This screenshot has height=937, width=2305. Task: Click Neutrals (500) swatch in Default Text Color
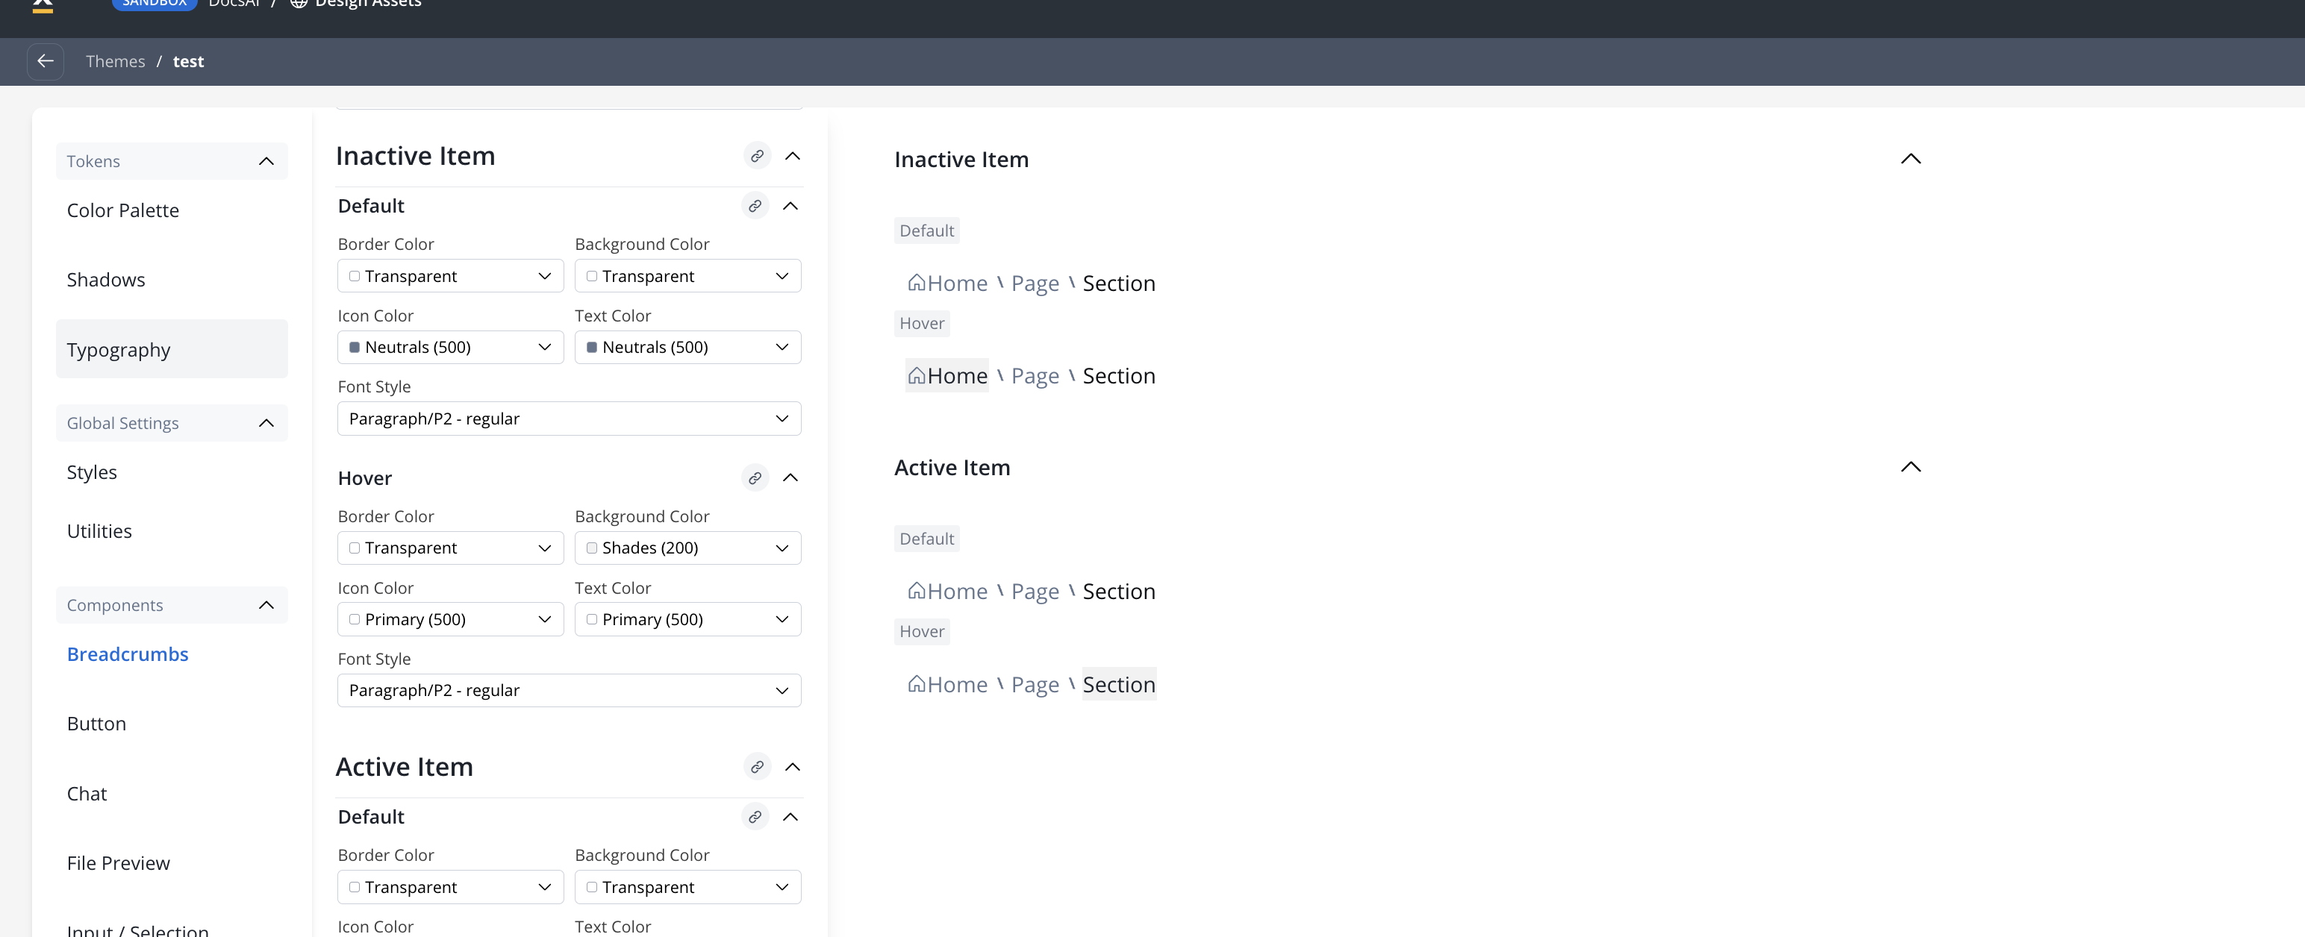pos(591,348)
